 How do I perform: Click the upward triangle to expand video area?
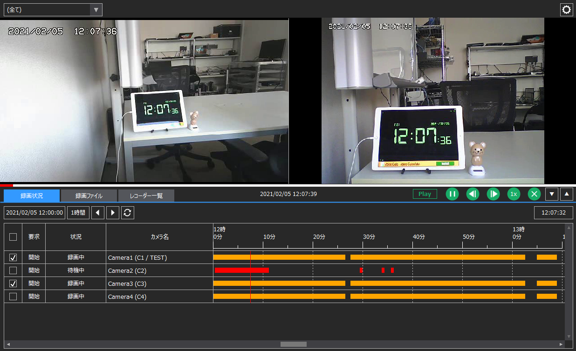pos(567,194)
